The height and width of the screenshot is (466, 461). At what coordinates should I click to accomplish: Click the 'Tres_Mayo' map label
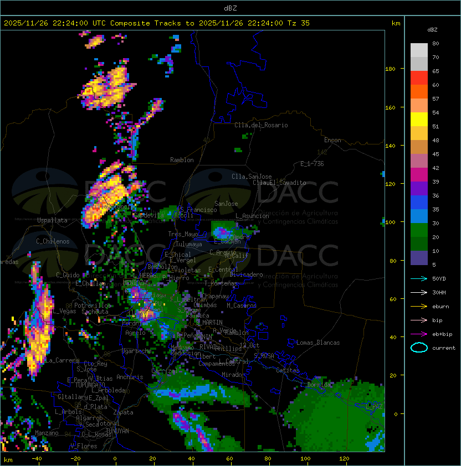click(x=183, y=234)
